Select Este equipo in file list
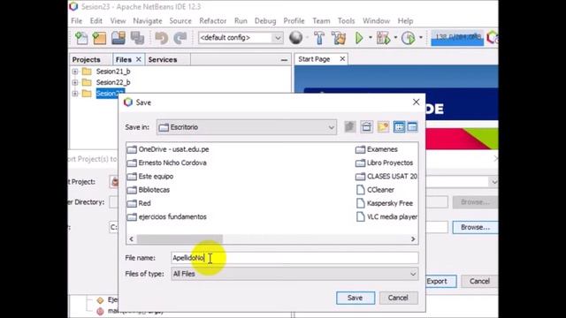The image size is (566, 318). pos(150,177)
